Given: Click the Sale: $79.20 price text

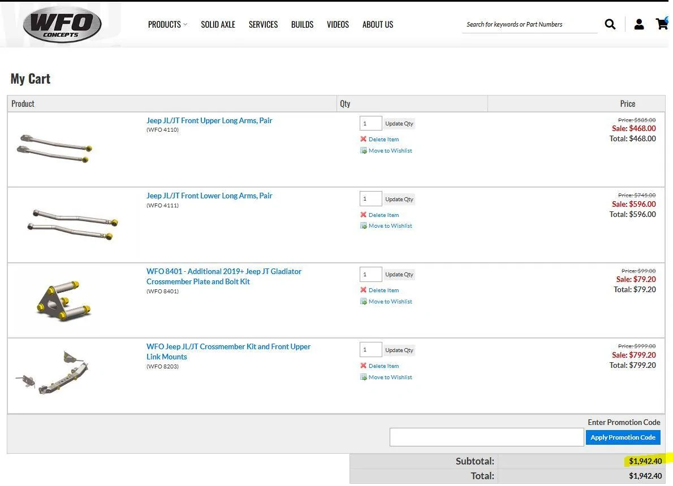Looking at the screenshot, I should (x=636, y=279).
